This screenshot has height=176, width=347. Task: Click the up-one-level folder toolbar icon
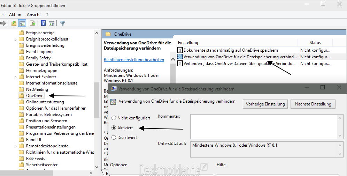[x=14, y=23]
